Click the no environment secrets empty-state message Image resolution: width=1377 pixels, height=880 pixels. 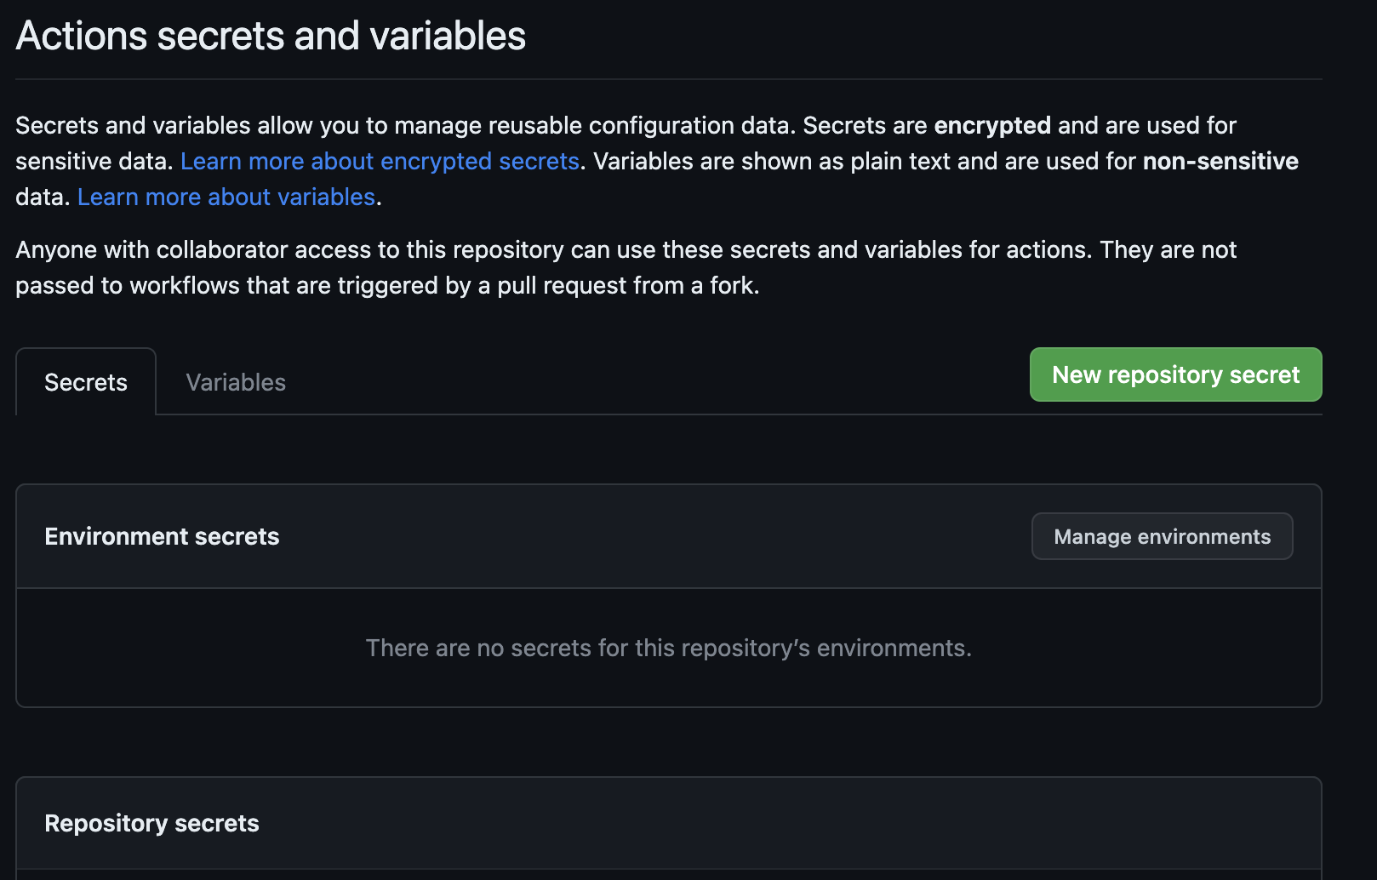point(668,648)
